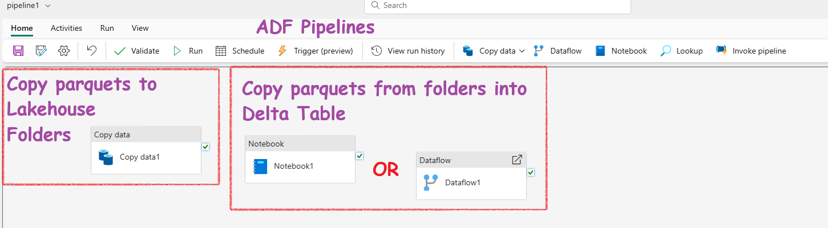Viewport: 828px width, 228px height.
Task: Open Dataflow1 external link icon
Action: click(517, 160)
